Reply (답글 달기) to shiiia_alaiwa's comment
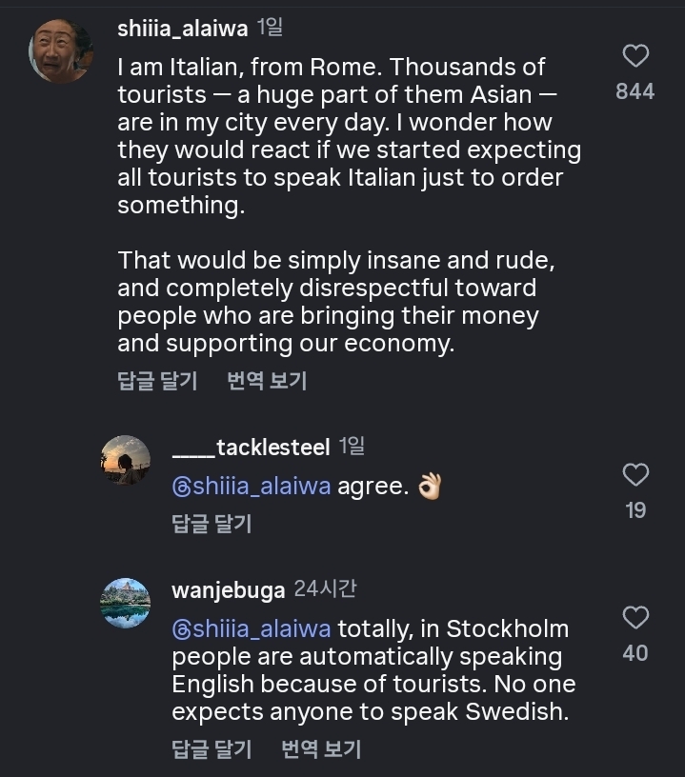The image size is (685, 777). 157,382
